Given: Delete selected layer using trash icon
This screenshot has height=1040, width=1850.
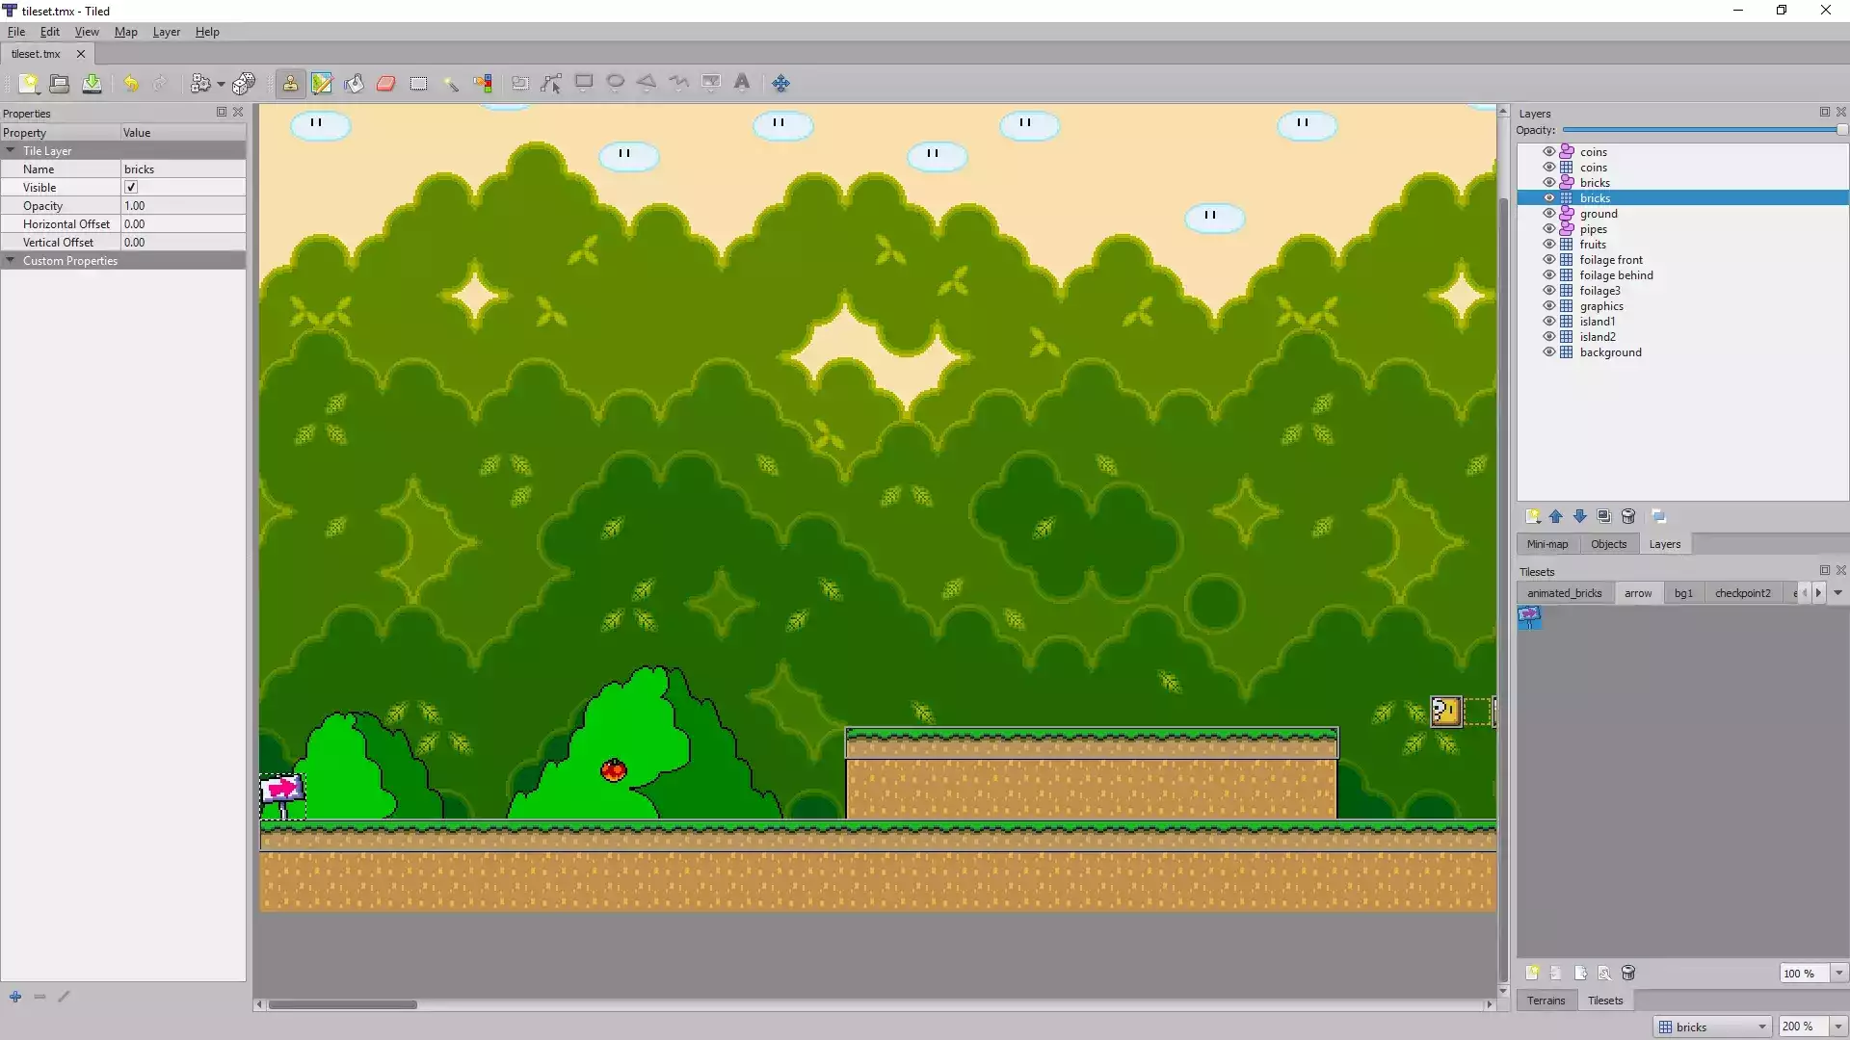Looking at the screenshot, I should pos(1628,517).
